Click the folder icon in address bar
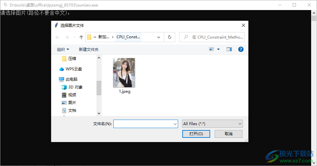317x166 pixels. (x=89, y=37)
